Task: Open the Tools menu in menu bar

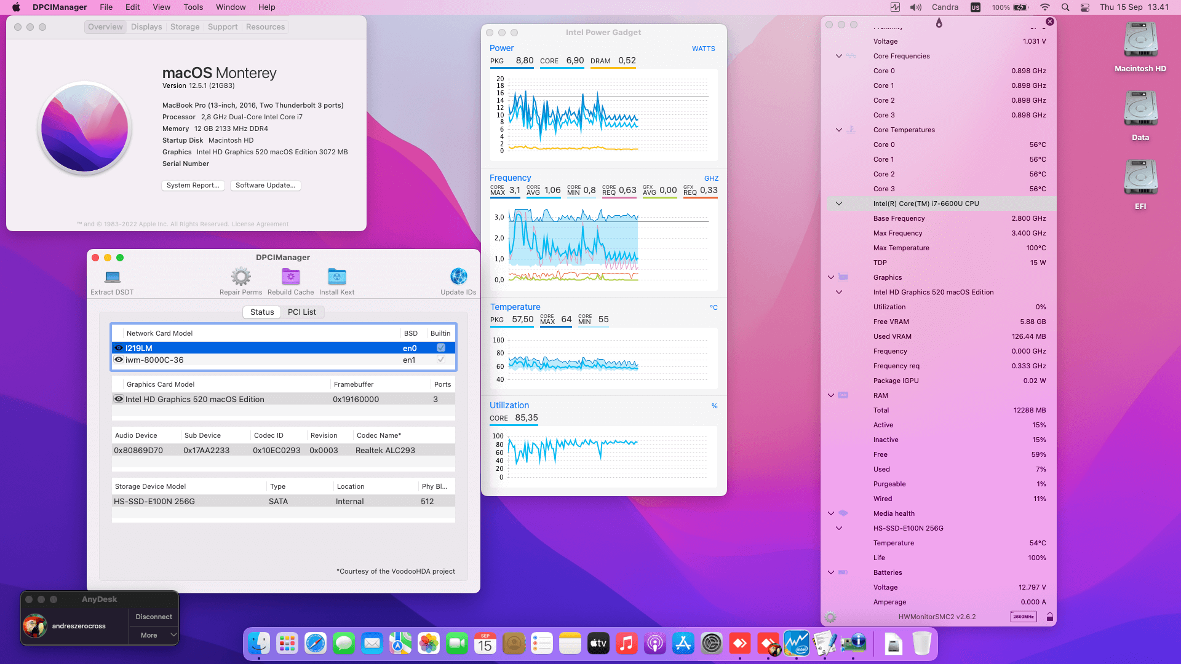Action: [x=193, y=7]
